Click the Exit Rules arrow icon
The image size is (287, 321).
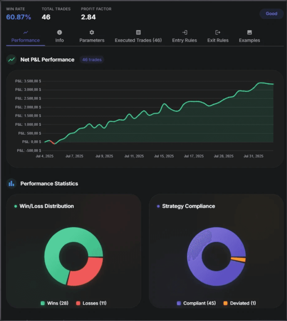click(x=218, y=32)
